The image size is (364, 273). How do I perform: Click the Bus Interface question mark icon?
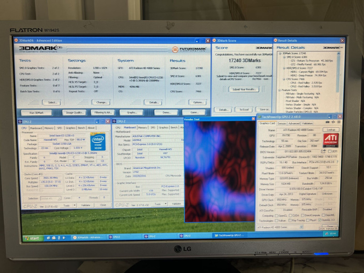337,162
